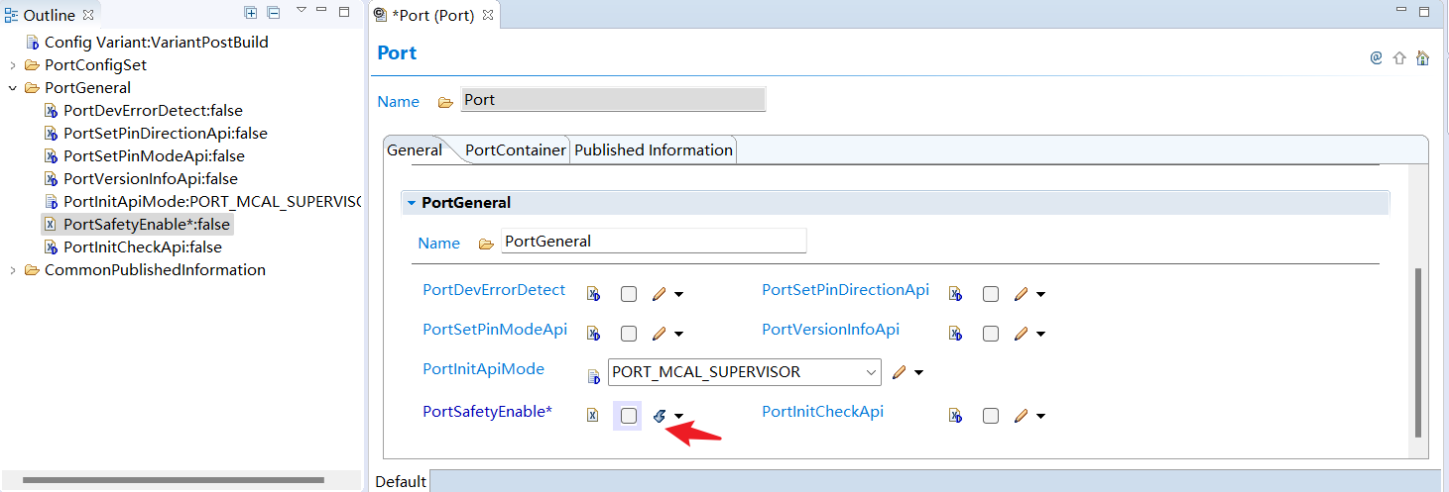
Task: Open the PortInitApiMode combo box
Action: tap(744, 372)
